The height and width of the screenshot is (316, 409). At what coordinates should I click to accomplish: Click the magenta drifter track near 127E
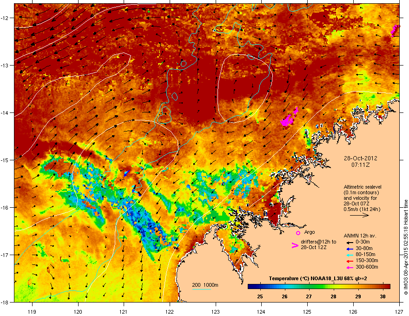[395, 31]
